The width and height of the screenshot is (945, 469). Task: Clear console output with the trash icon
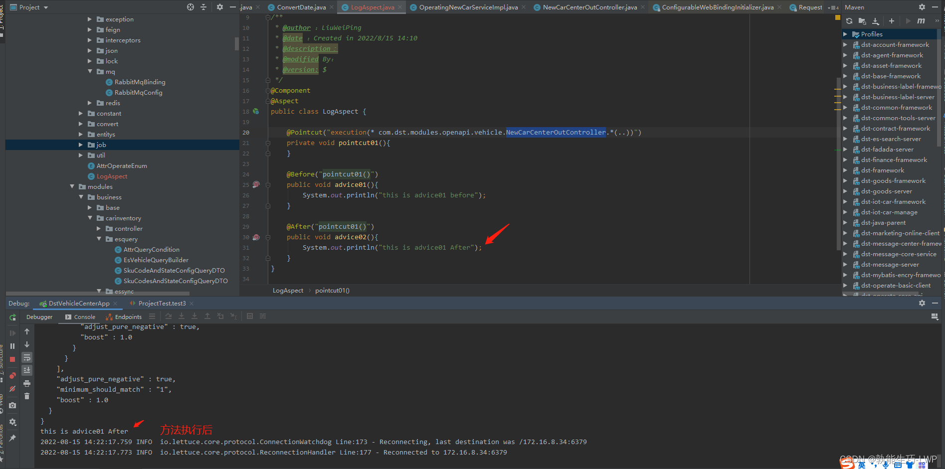27,396
